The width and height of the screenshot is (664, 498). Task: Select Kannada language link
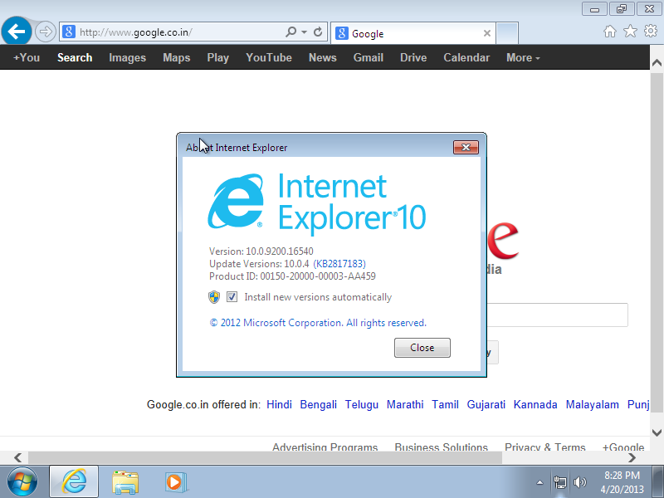[x=535, y=404]
